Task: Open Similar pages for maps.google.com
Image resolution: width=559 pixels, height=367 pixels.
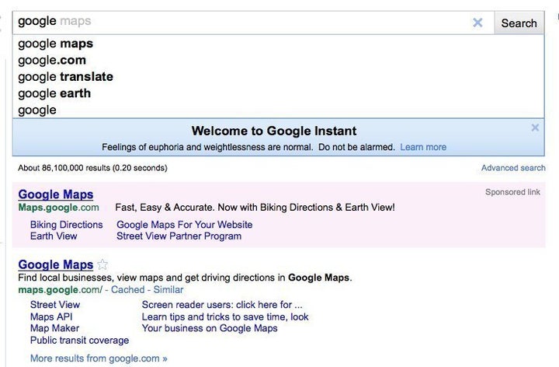Action: (x=168, y=289)
